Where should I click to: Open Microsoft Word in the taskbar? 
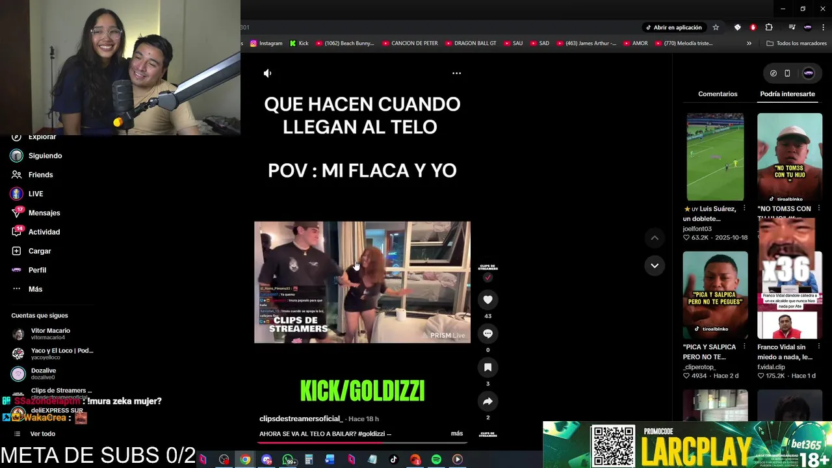[330, 460]
